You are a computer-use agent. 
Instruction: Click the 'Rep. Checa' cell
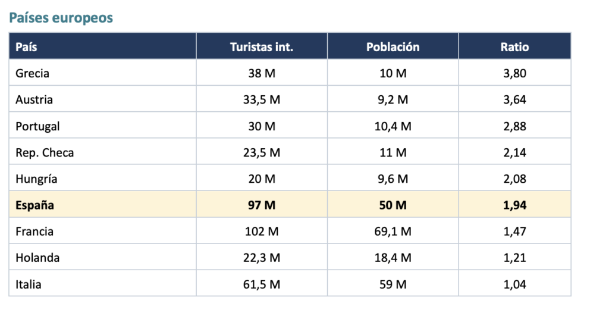pyautogui.click(x=102, y=152)
